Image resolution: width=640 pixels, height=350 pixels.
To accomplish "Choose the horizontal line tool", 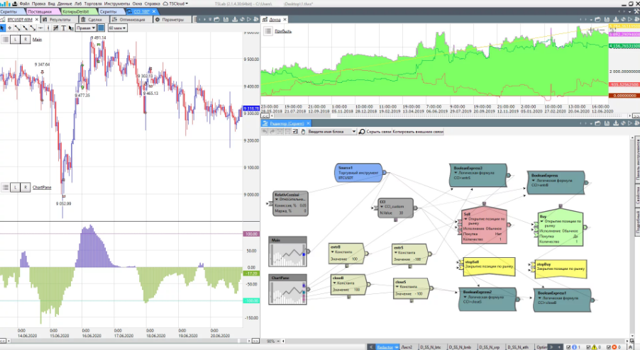I will point(40,28).
